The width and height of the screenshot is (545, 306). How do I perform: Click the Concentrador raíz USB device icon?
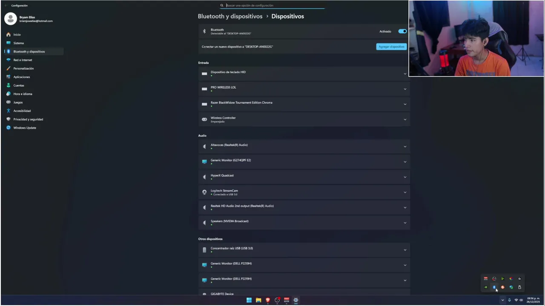coord(204,250)
